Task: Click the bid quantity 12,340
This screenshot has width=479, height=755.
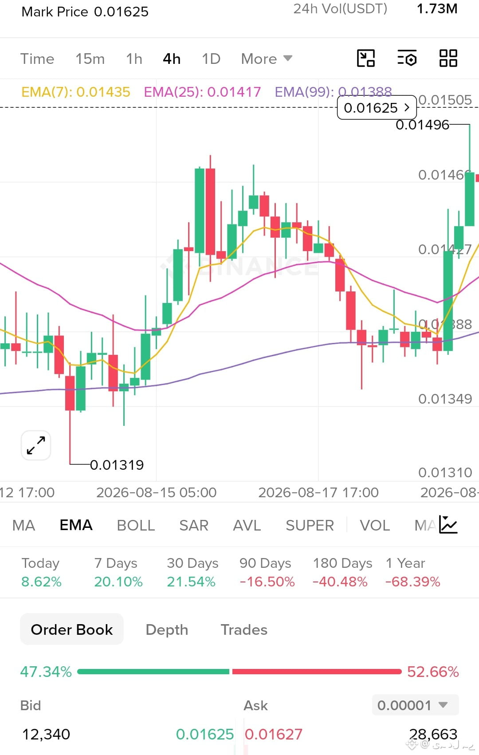Action: [46, 734]
